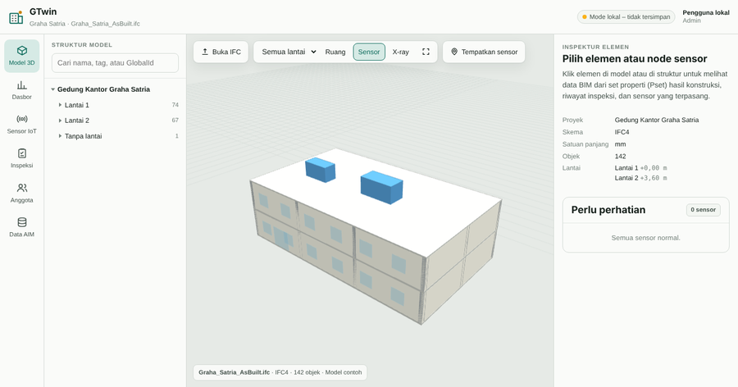Click the Lantai 1 count 74

[x=175, y=105]
